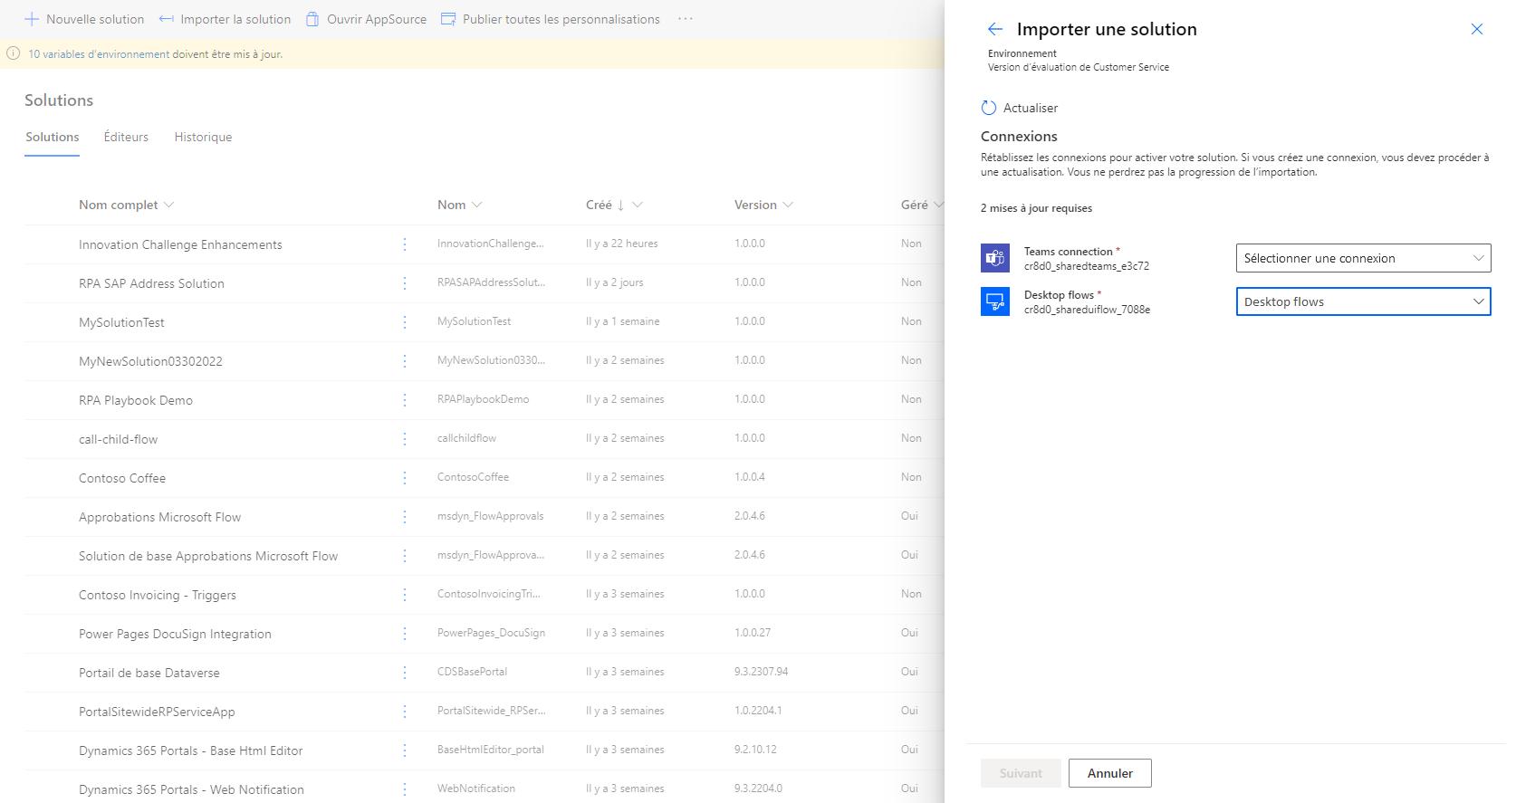Click the disabled Suivant button

pyautogui.click(x=1021, y=773)
